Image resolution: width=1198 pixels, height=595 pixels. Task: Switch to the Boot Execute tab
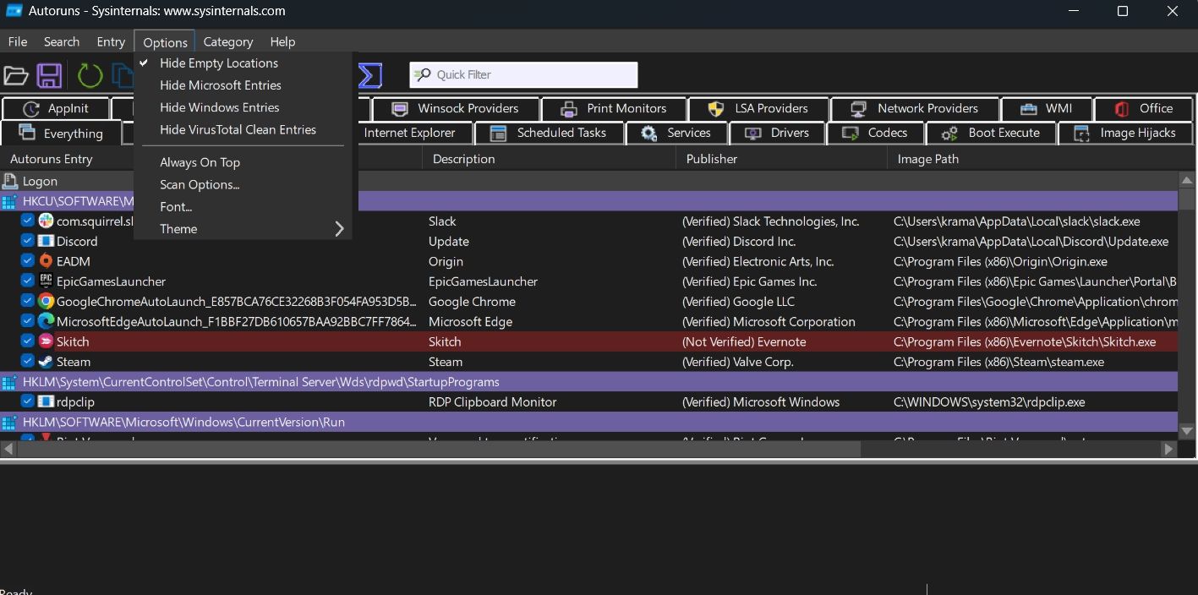click(x=992, y=134)
